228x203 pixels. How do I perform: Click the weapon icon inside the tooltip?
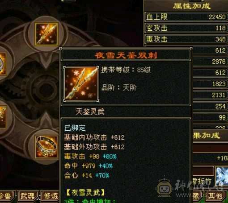tap(81, 84)
